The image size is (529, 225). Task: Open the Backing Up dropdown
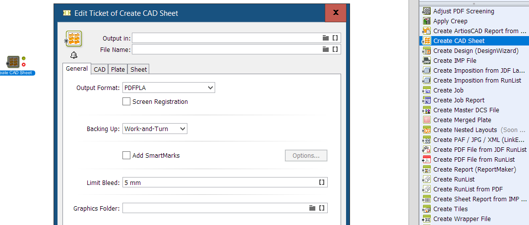tap(155, 129)
